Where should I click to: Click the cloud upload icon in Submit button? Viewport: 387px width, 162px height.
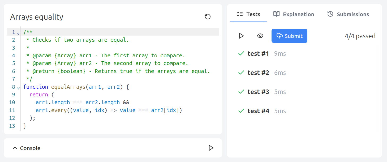[x=279, y=36]
